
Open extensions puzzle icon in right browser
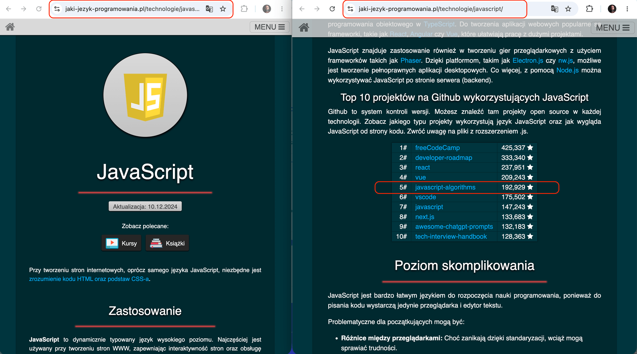tap(590, 9)
